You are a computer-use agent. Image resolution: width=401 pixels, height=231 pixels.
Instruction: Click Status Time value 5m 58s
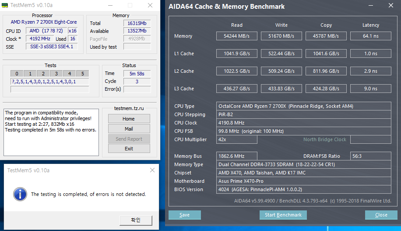click(x=137, y=74)
